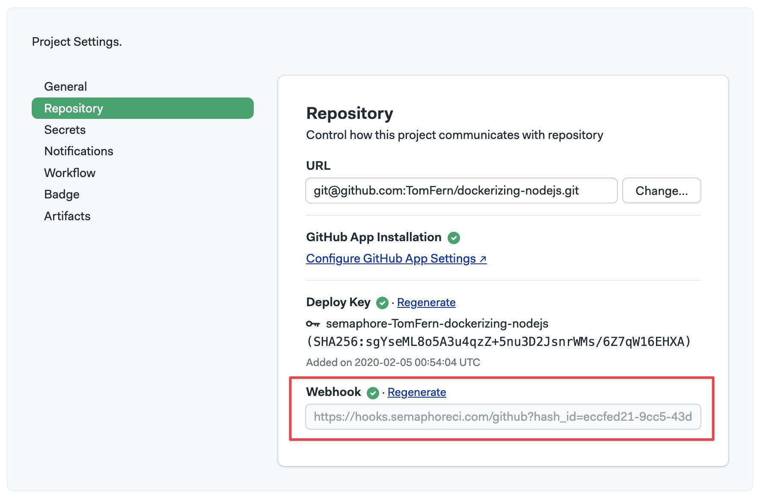Click the SHA256 deploy key fingerprint text
760x496 pixels.
(499, 342)
